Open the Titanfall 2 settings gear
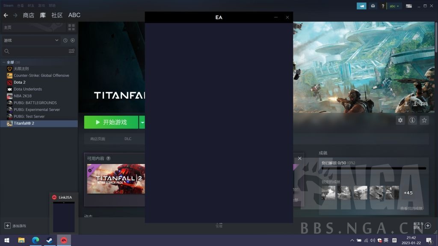Viewport: 438px width, 246px height. pos(400,120)
